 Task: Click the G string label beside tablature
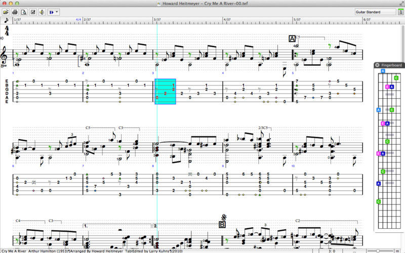click(x=7, y=90)
